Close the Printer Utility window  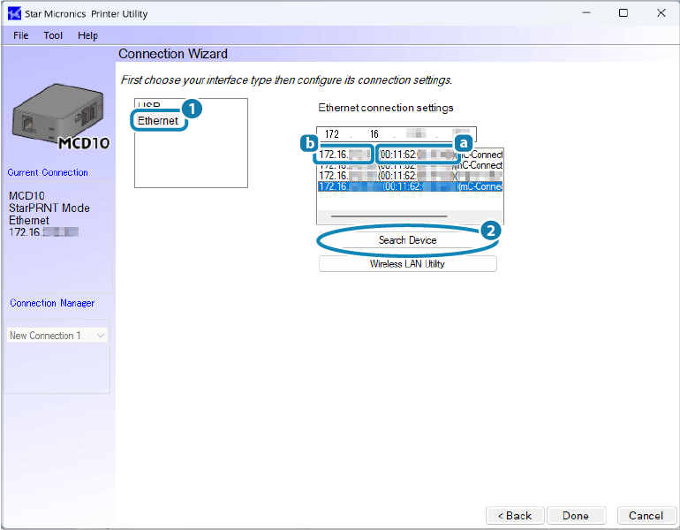click(659, 13)
